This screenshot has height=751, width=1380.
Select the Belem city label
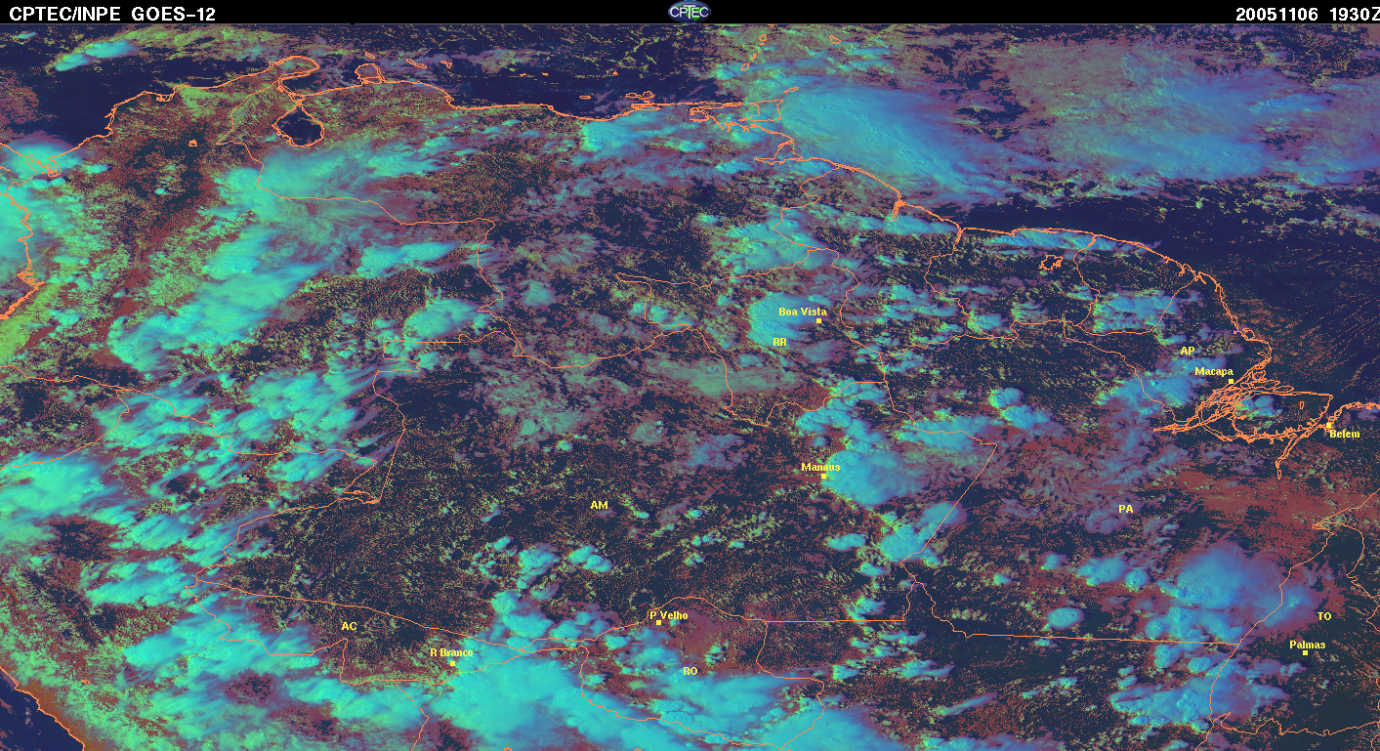pyautogui.click(x=1344, y=434)
